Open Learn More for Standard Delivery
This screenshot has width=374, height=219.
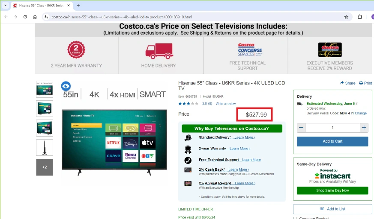coord(244,137)
